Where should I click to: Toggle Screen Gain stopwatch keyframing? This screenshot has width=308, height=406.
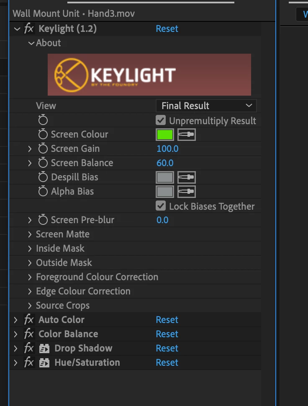tap(43, 148)
